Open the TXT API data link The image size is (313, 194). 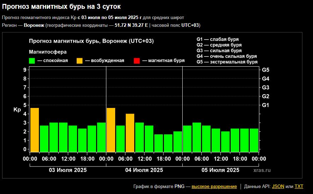point(299,186)
